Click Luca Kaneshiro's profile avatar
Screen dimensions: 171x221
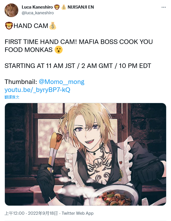point(11,10)
